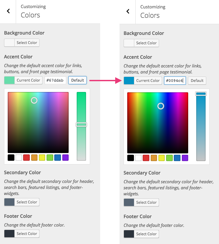The image size is (219, 244).
Task: Click the #67ddab hex input field
Action: pyautogui.click(x=55, y=80)
